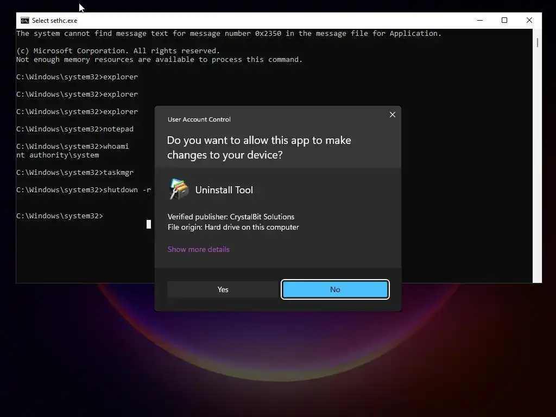Click the 'Do you want to allow' heading
This screenshot has width=556, height=417.
259,148
